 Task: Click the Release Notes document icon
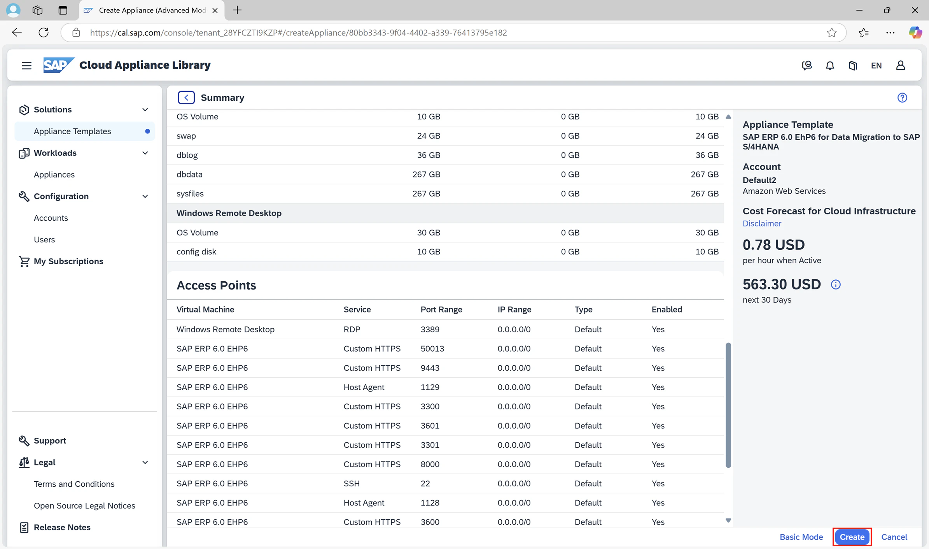click(x=24, y=528)
